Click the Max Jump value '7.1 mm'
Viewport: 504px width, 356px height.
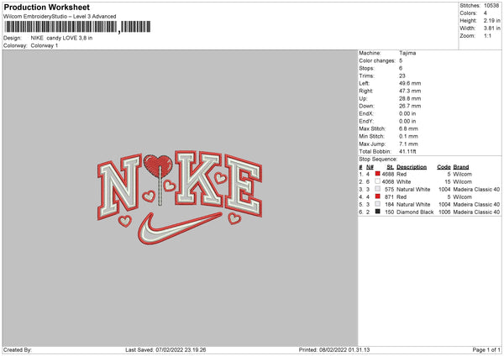pos(408,144)
